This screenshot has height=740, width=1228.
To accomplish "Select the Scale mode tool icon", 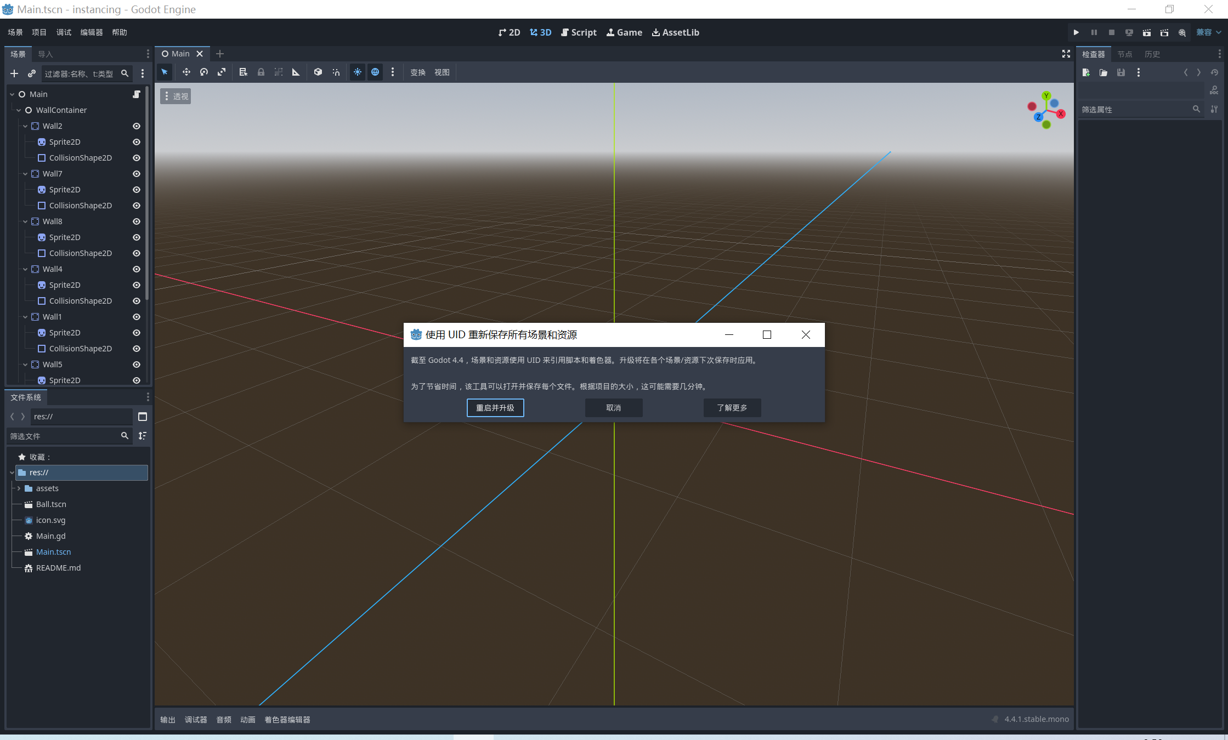I will tap(222, 72).
